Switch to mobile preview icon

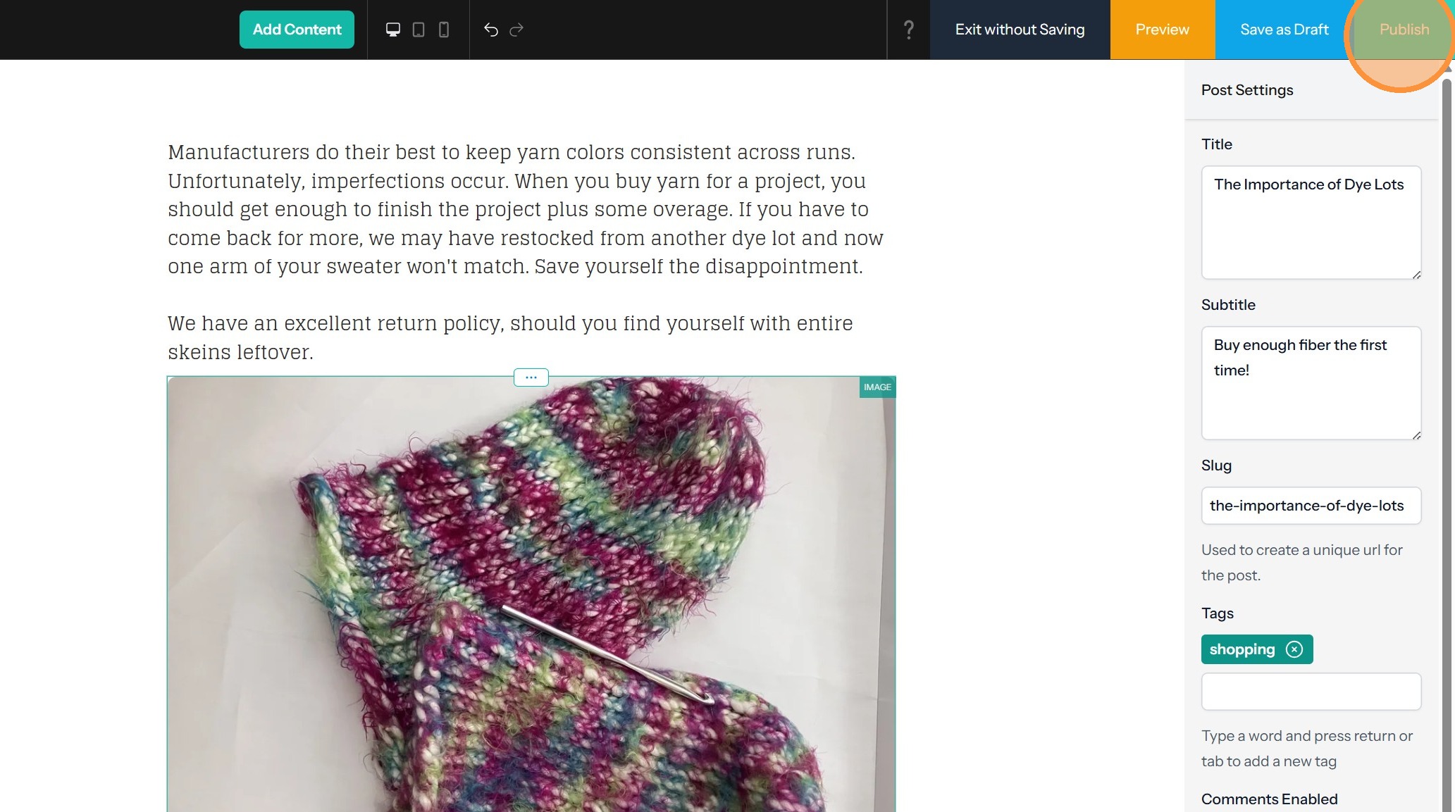pyautogui.click(x=444, y=30)
